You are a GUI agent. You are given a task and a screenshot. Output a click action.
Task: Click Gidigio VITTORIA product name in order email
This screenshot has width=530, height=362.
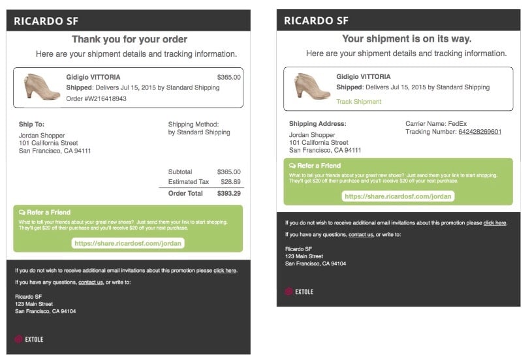[93, 77]
